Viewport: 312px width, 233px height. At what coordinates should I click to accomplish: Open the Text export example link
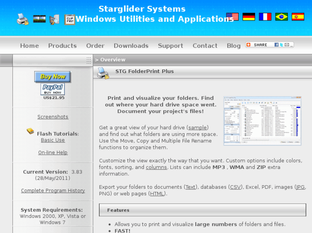coord(191,187)
